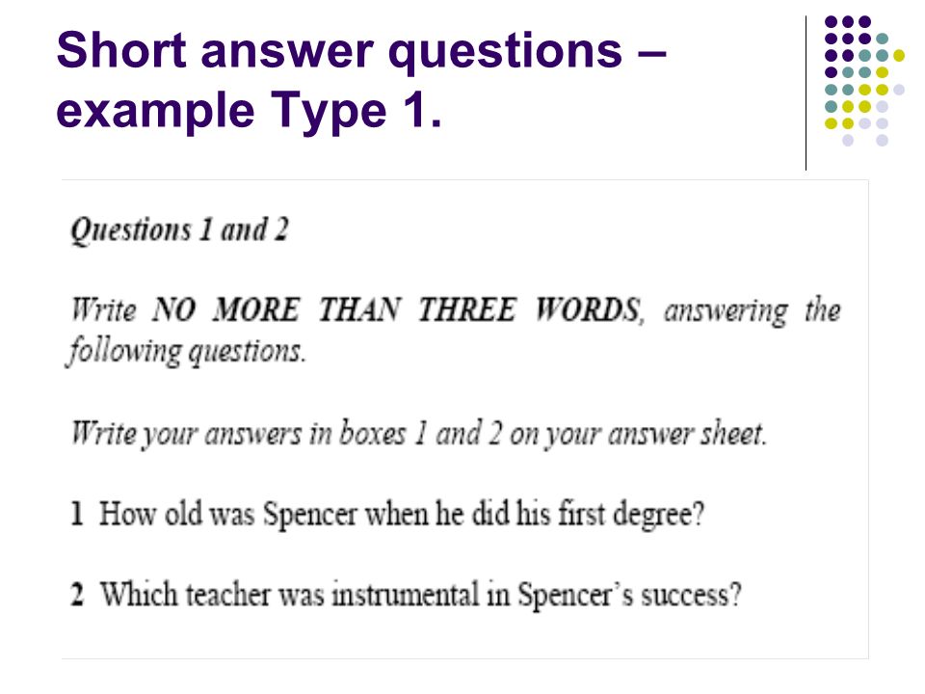Click the words 'following questions.'
The height and width of the screenshot is (694, 925).
(x=186, y=352)
